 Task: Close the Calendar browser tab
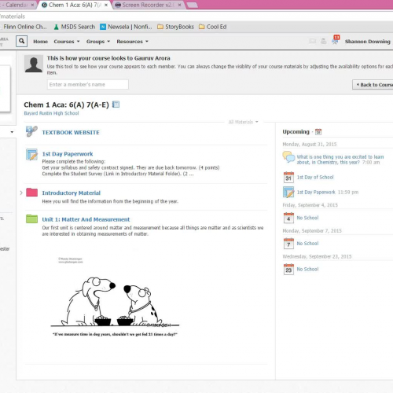pos(32,5)
